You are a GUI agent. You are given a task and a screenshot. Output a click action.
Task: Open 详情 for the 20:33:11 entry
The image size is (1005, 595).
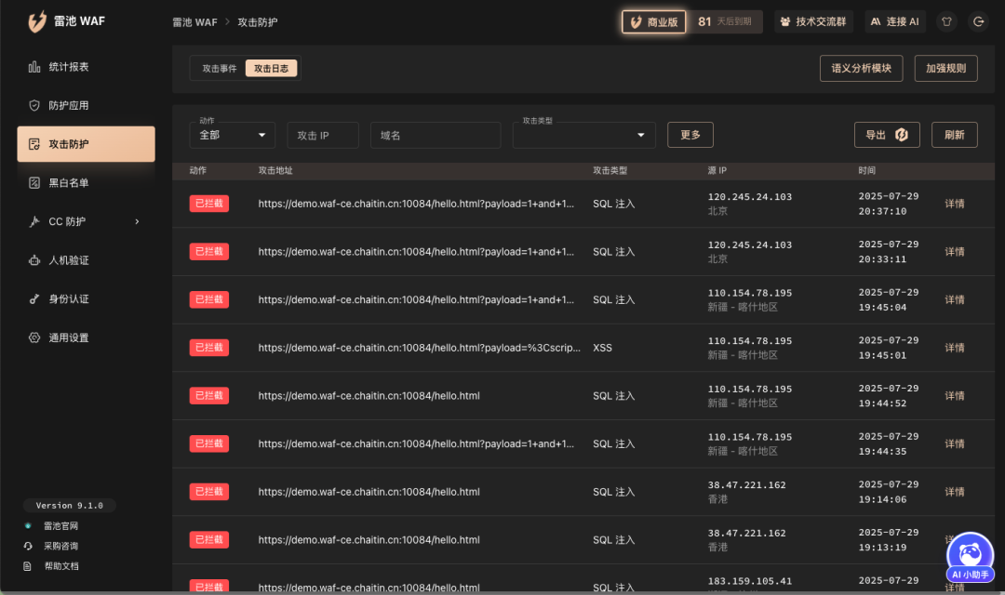pos(955,252)
